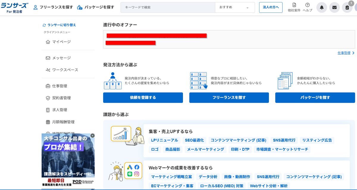Viewport: 357px width, 190px height.
Task: Switch via ランサーに切り替え link
Action: pyautogui.click(x=62, y=25)
